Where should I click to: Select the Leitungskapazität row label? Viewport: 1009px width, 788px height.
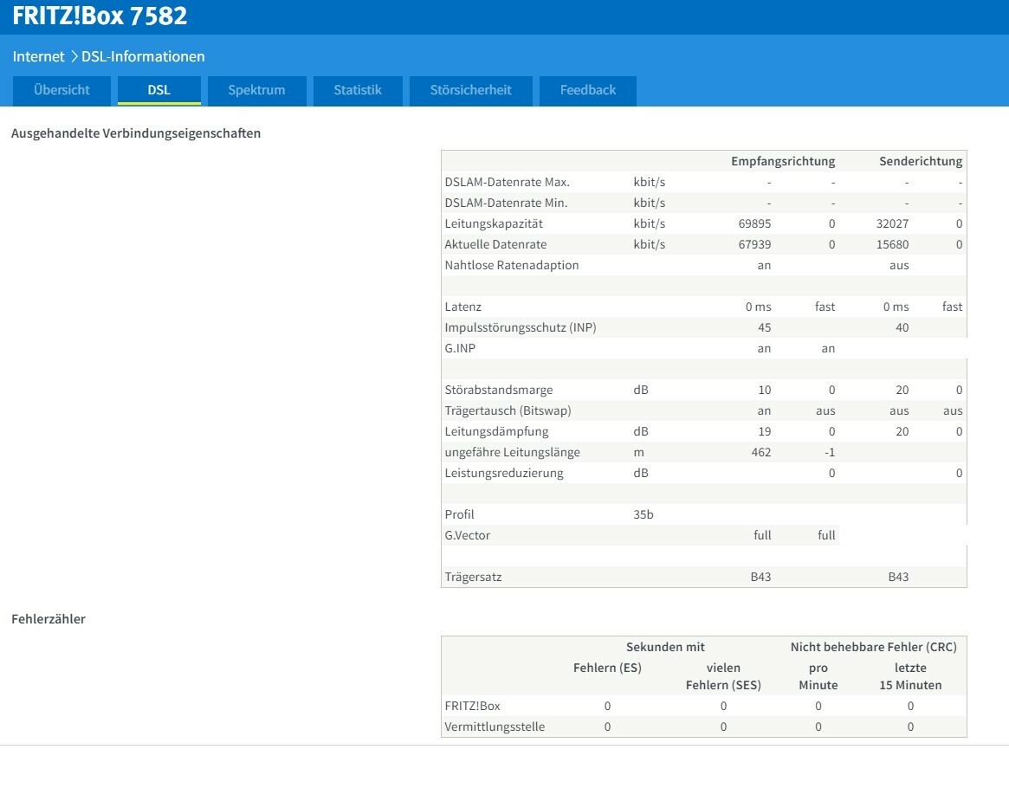(494, 224)
